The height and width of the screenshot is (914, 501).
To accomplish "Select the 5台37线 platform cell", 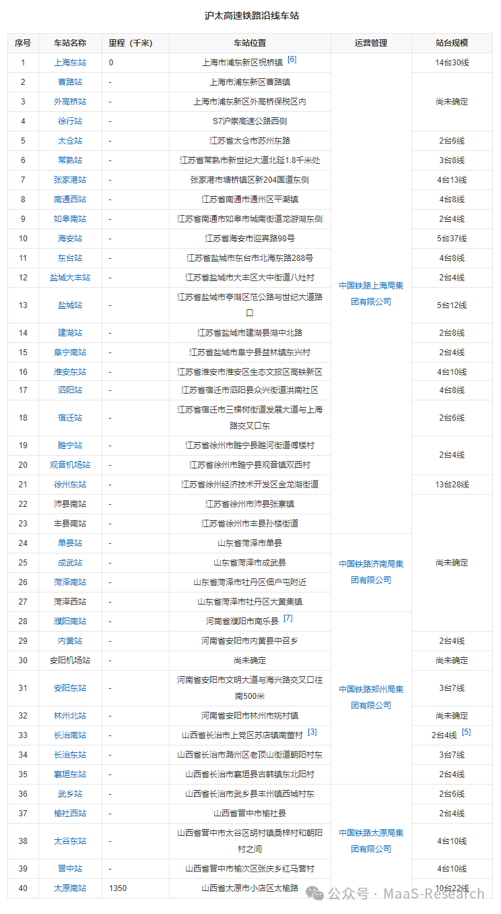I will pyautogui.click(x=452, y=239).
